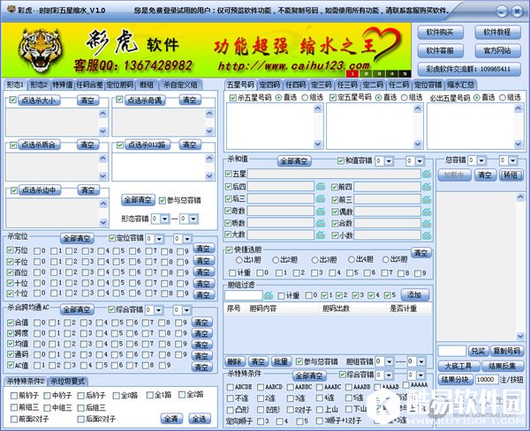Click the 转组 button
Screen dimensions: 530x431
(511, 175)
